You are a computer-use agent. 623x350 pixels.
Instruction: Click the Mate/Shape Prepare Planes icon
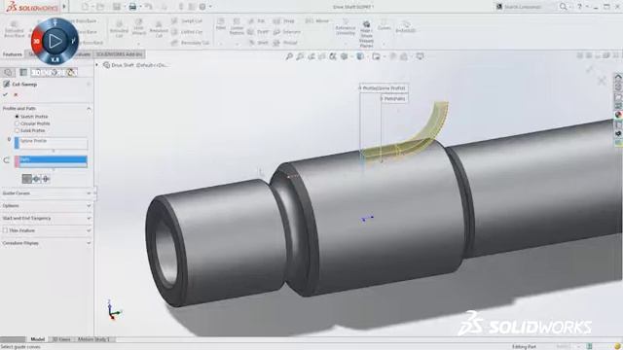coord(366,34)
